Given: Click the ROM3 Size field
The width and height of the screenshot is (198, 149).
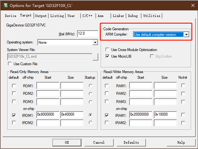Looking at the screenshot, I should [72, 102].
